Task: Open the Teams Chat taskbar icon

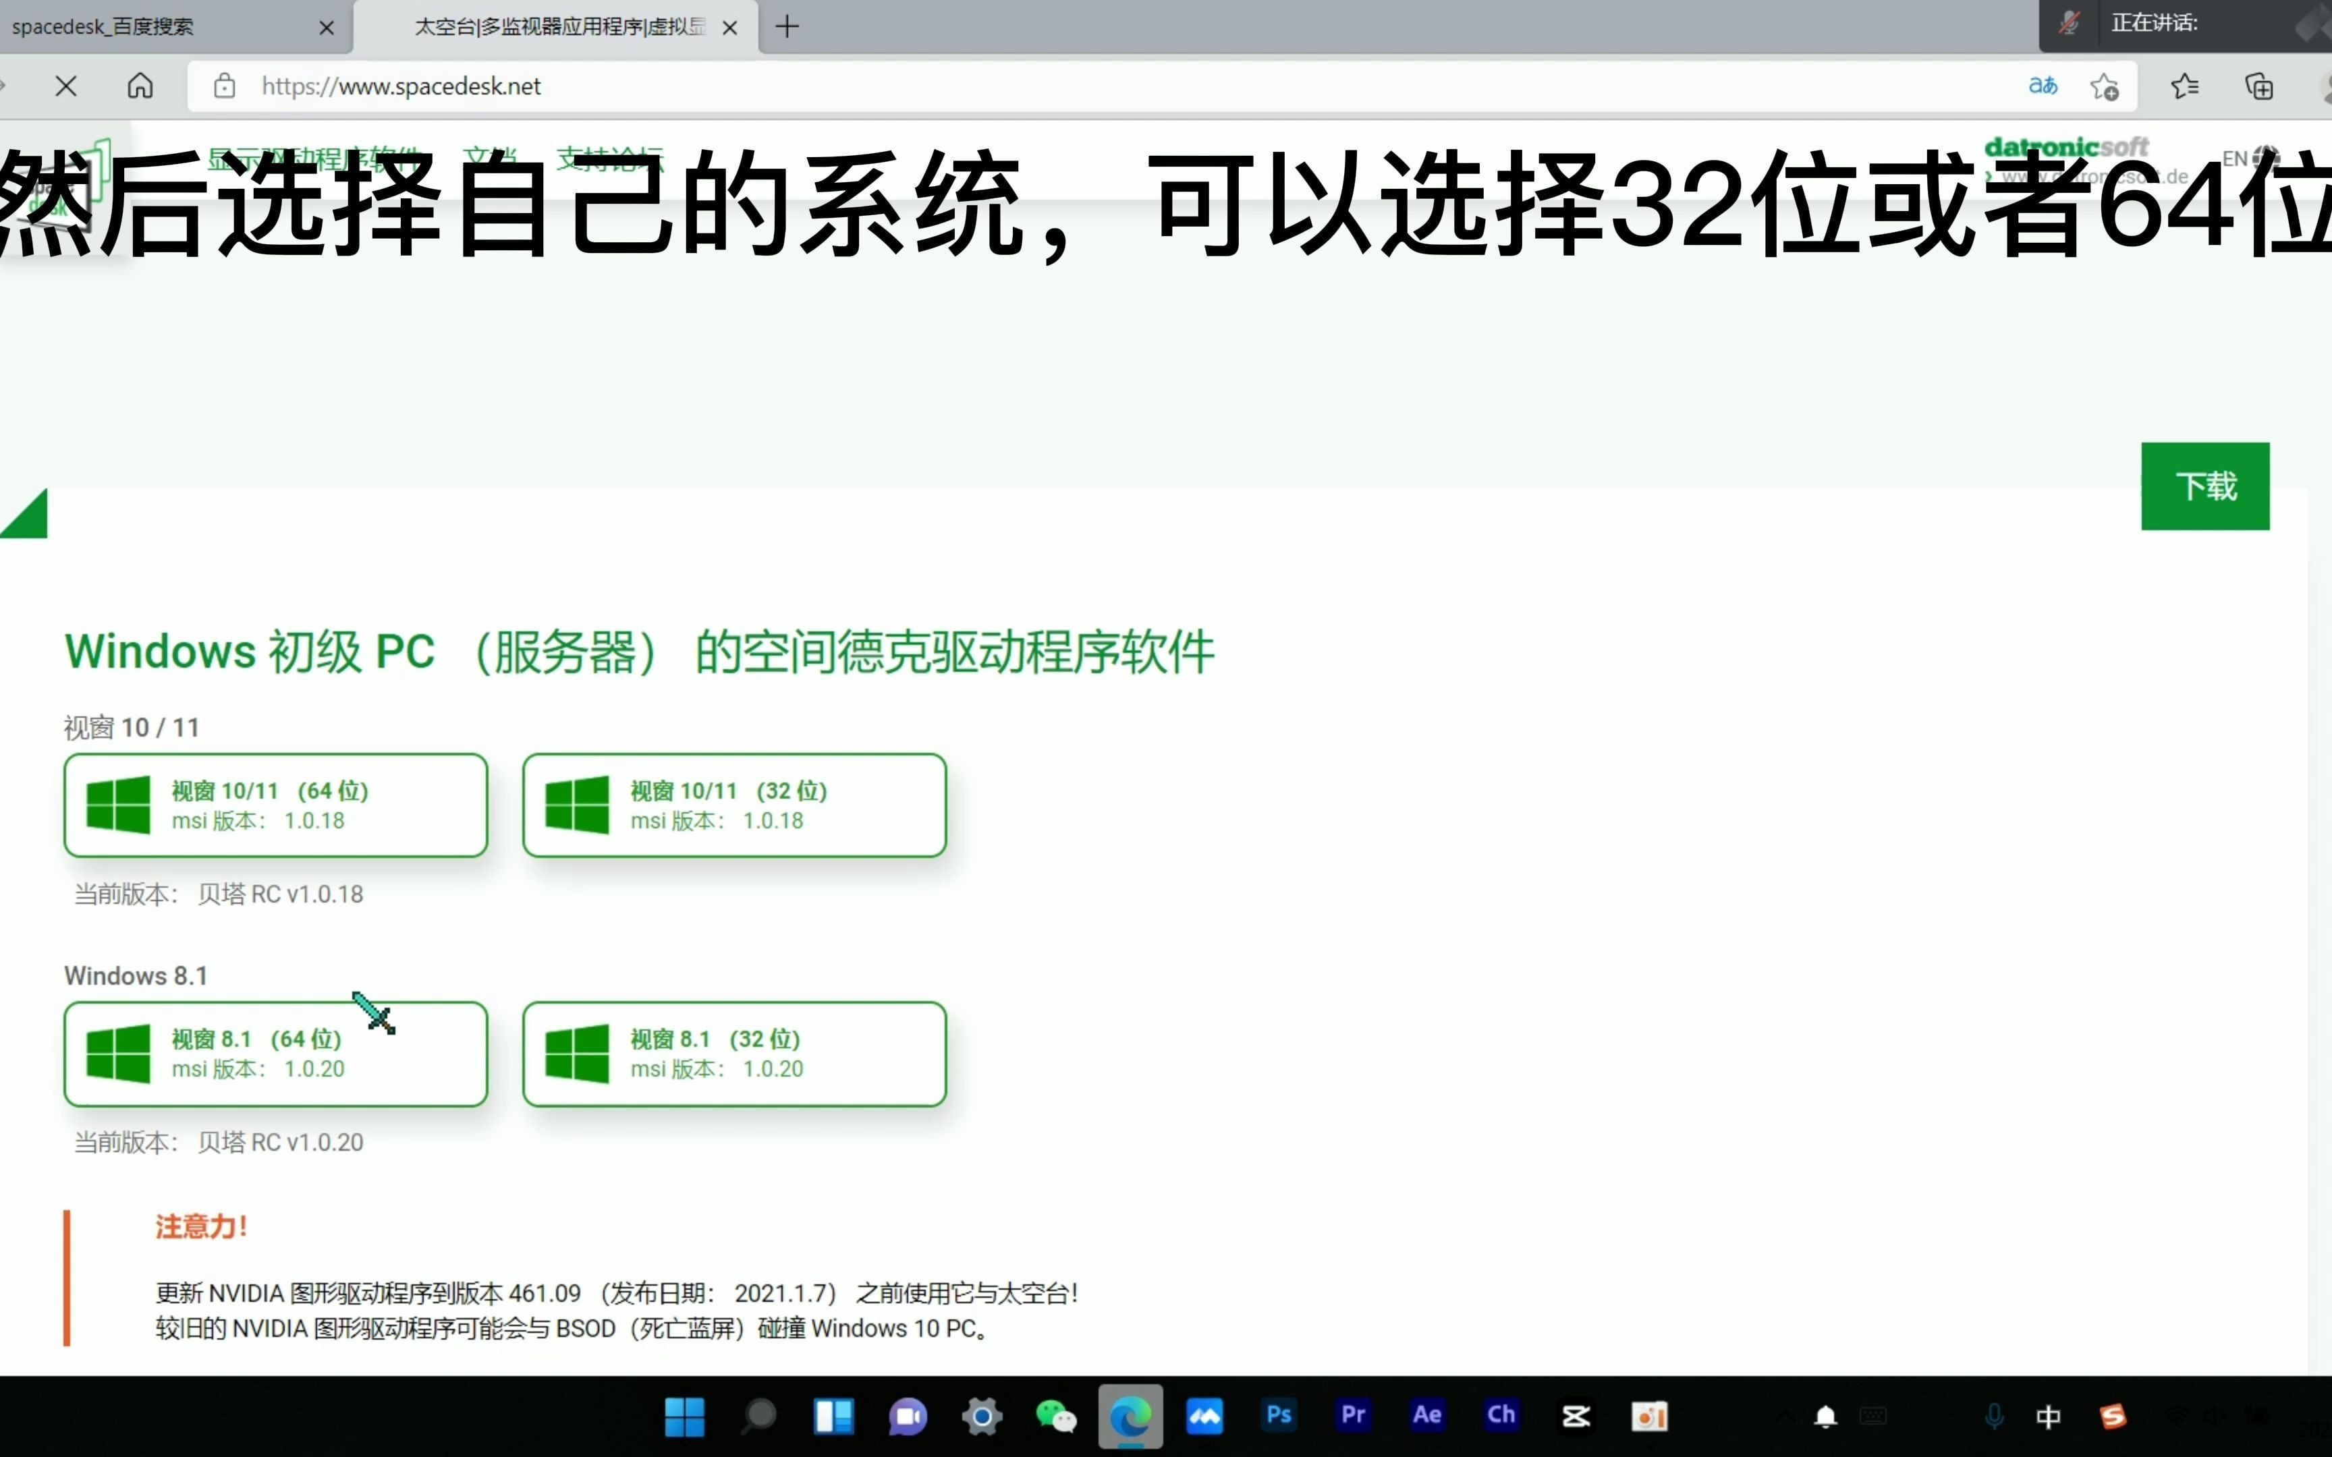Action: tap(907, 1417)
